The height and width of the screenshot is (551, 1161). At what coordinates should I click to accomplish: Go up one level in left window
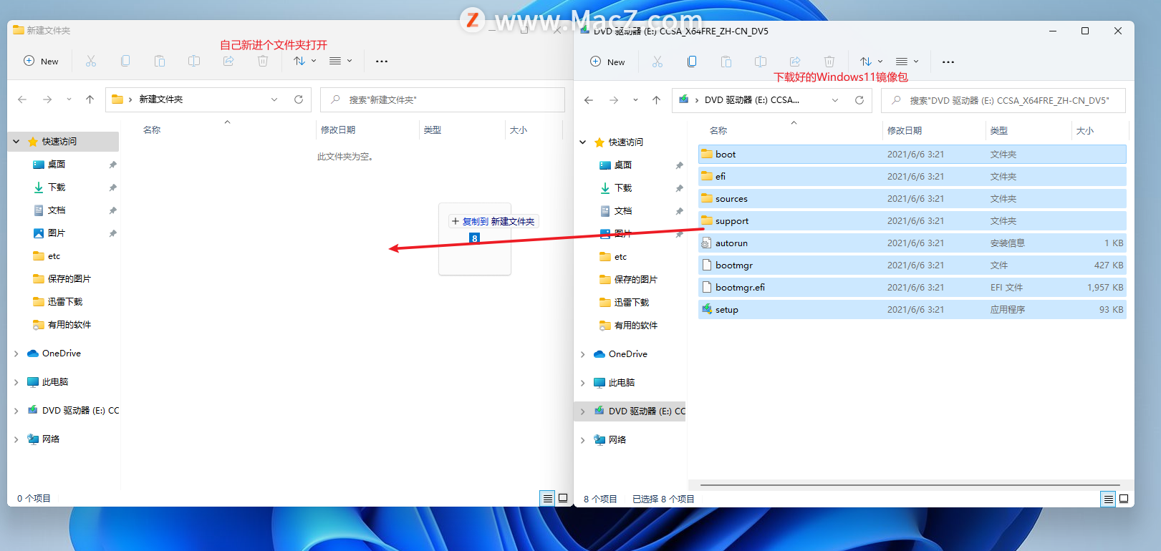pos(90,99)
